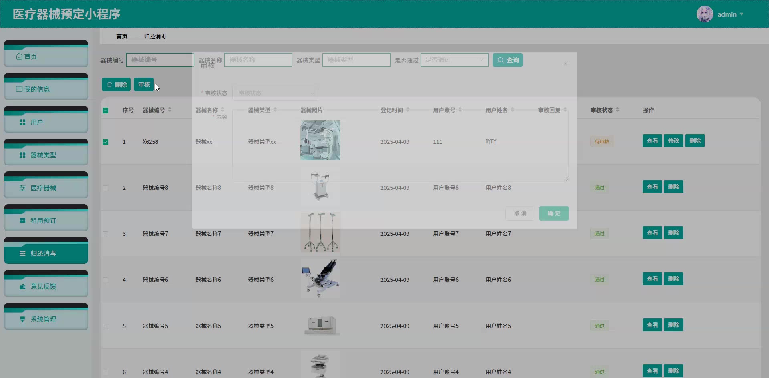
Task: Uncheck the checkbox for row X6258
Action: (105, 142)
